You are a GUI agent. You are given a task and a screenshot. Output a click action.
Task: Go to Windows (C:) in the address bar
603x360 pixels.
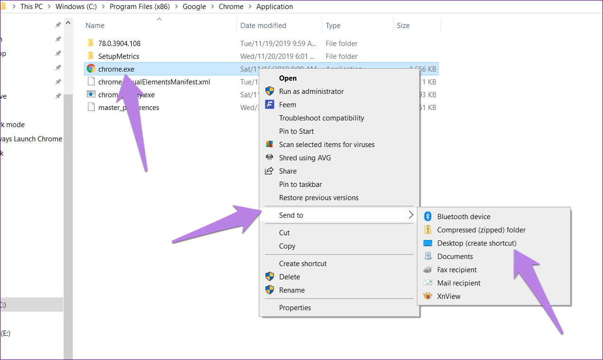point(76,7)
